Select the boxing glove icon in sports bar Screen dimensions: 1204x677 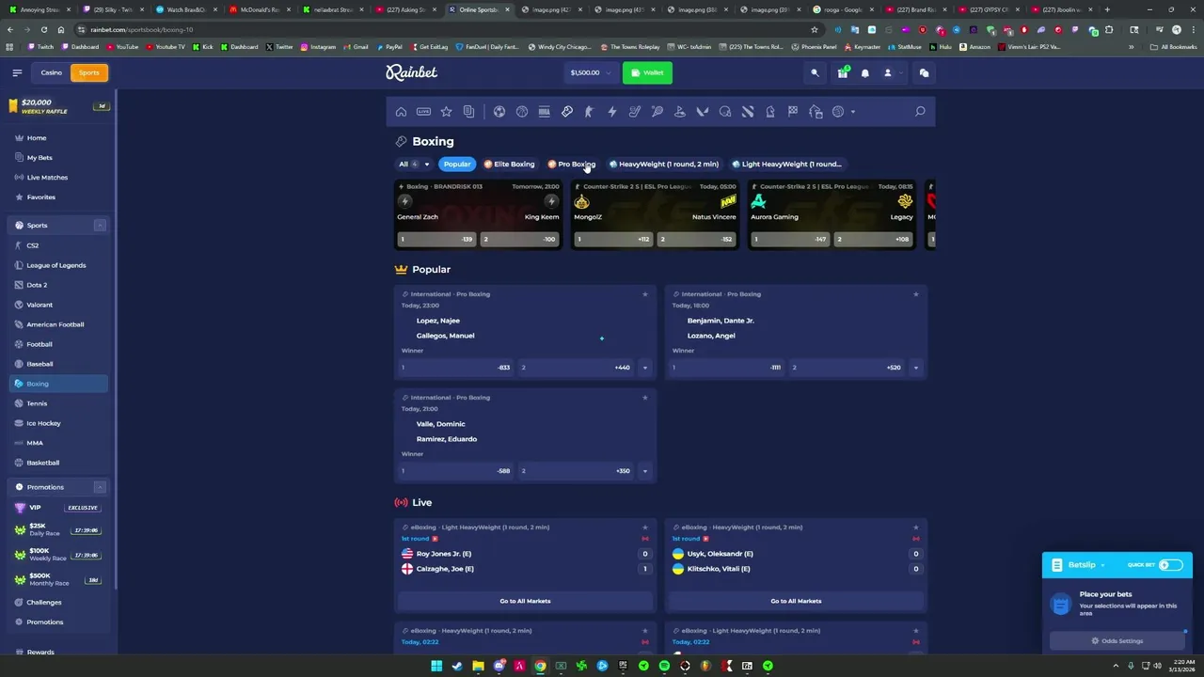click(x=567, y=112)
